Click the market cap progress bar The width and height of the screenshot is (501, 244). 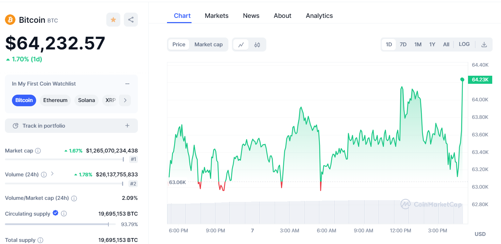tap(65, 160)
